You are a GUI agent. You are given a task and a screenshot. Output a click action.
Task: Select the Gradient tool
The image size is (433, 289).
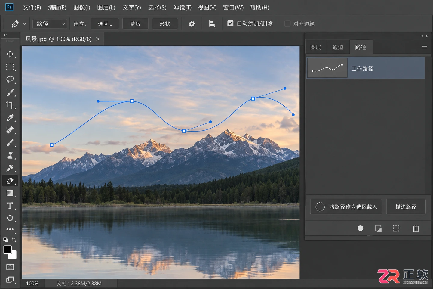(x=10, y=193)
